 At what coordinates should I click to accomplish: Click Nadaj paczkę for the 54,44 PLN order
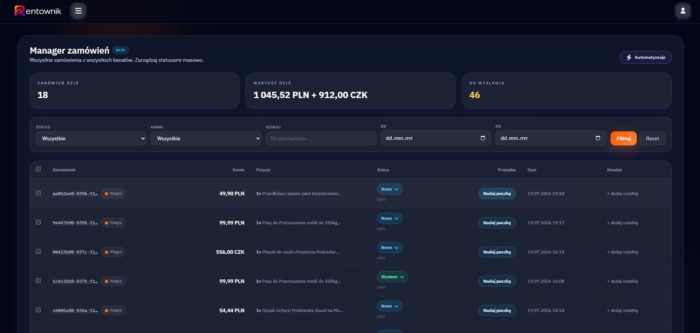[497, 310]
